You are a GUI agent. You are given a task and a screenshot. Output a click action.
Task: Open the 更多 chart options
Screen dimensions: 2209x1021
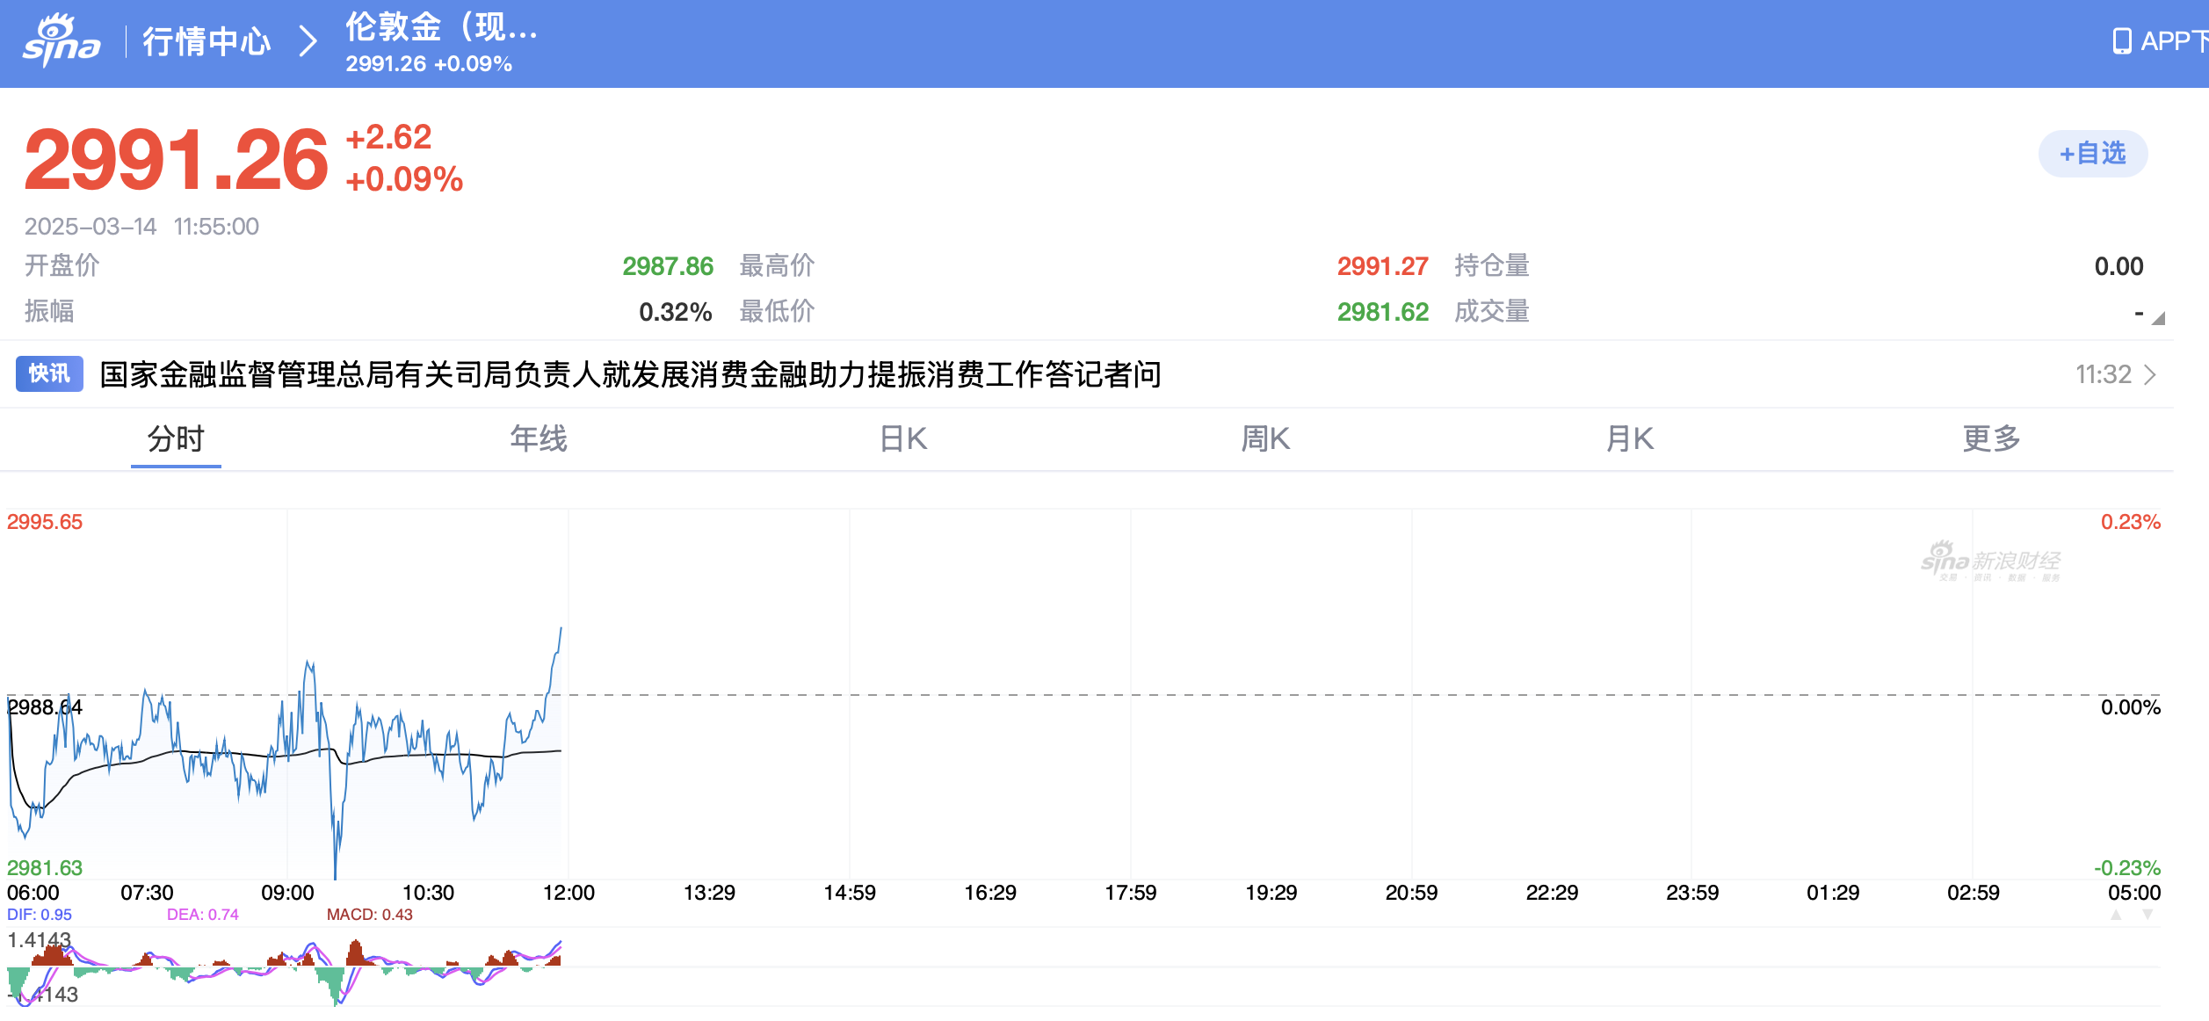click(x=1991, y=438)
